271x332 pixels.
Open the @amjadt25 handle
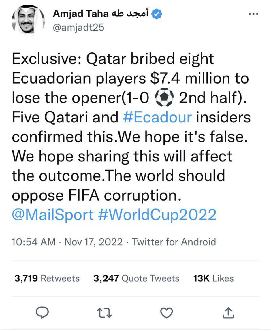coord(78,27)
